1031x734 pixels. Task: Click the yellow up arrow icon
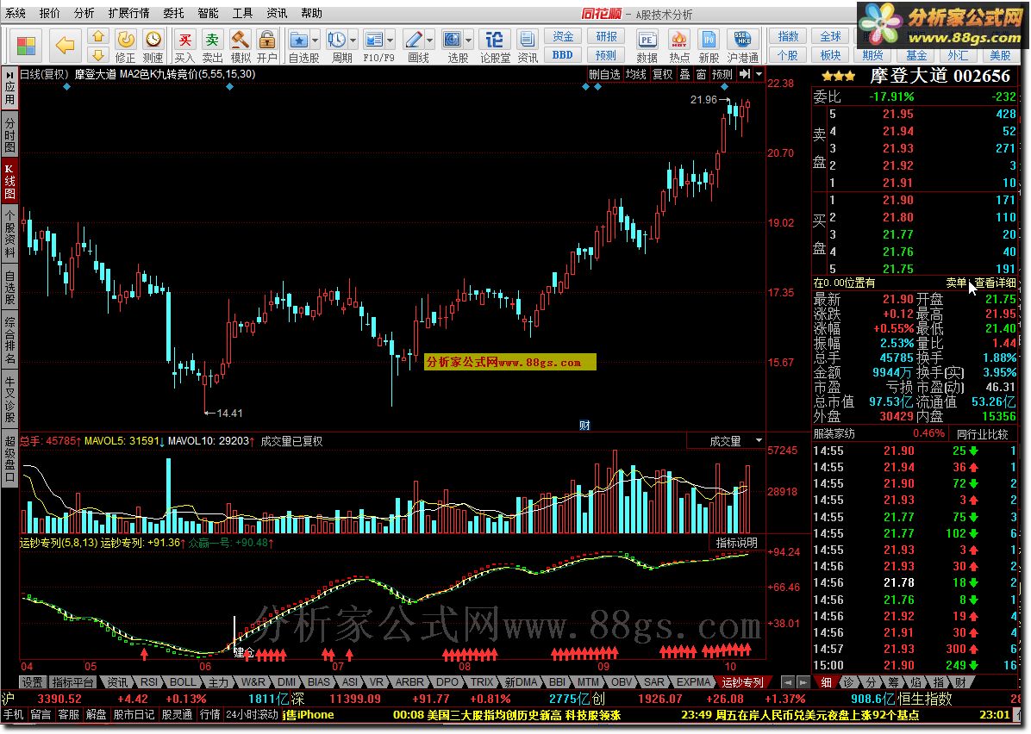tap(98, 36)
